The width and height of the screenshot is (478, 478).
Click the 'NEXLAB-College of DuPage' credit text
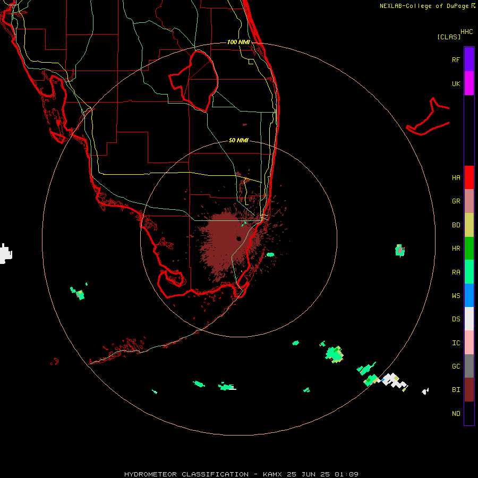pos(424,6)
